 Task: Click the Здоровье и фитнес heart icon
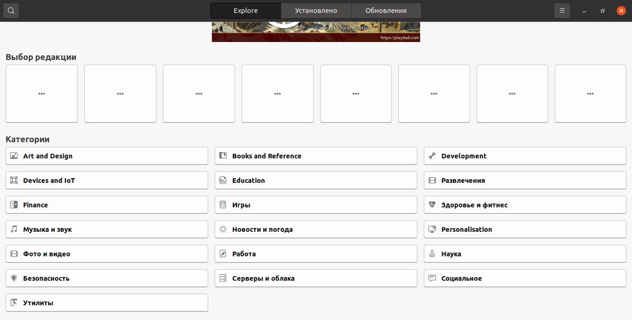(432, 205)
